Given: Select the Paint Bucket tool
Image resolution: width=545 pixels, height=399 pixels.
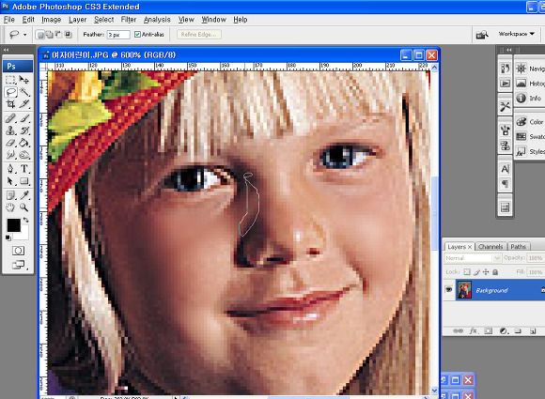Looking at the screenshot, I should [x=24, y=143].
